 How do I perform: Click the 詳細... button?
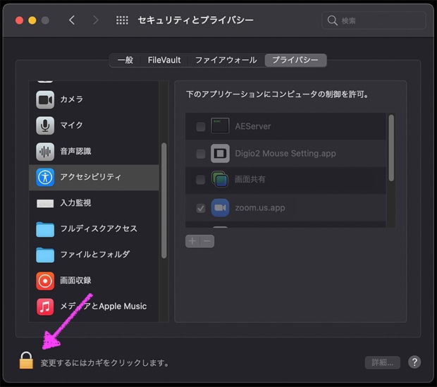[x=382, y=362]
